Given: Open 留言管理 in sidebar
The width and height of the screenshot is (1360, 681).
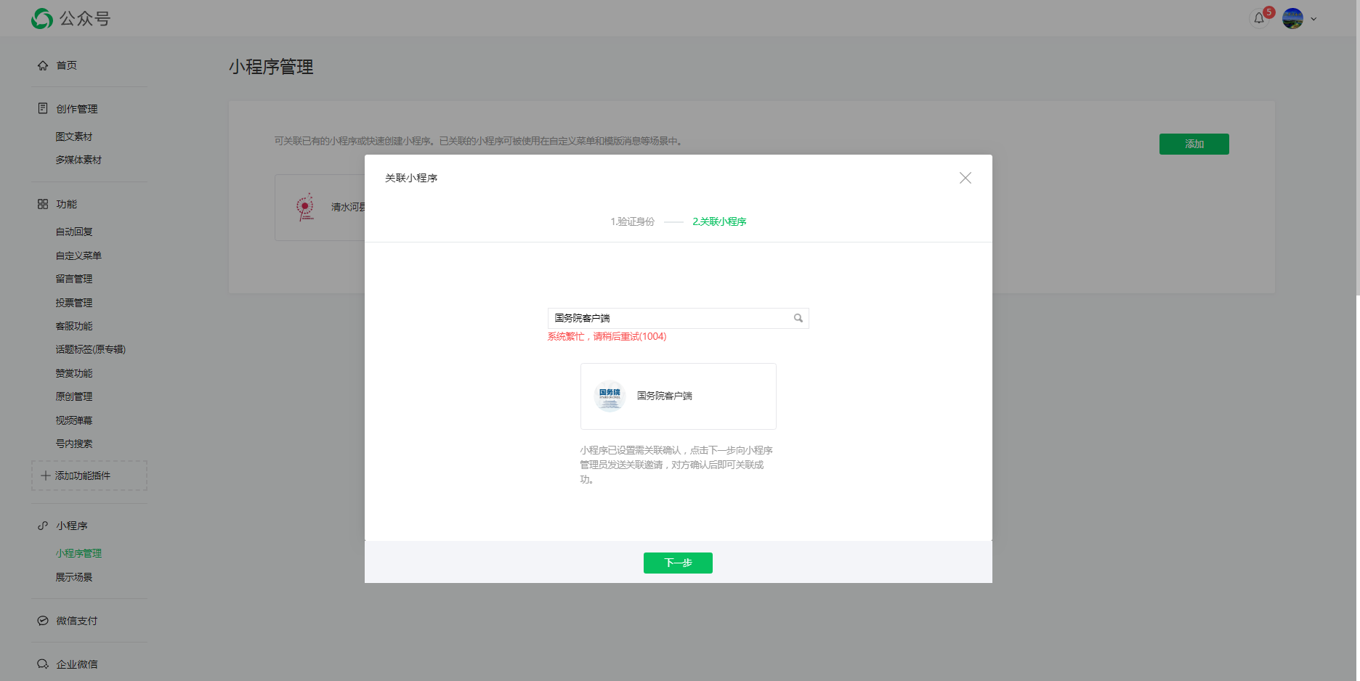Looking at the screenshot, I should point(74,279).
